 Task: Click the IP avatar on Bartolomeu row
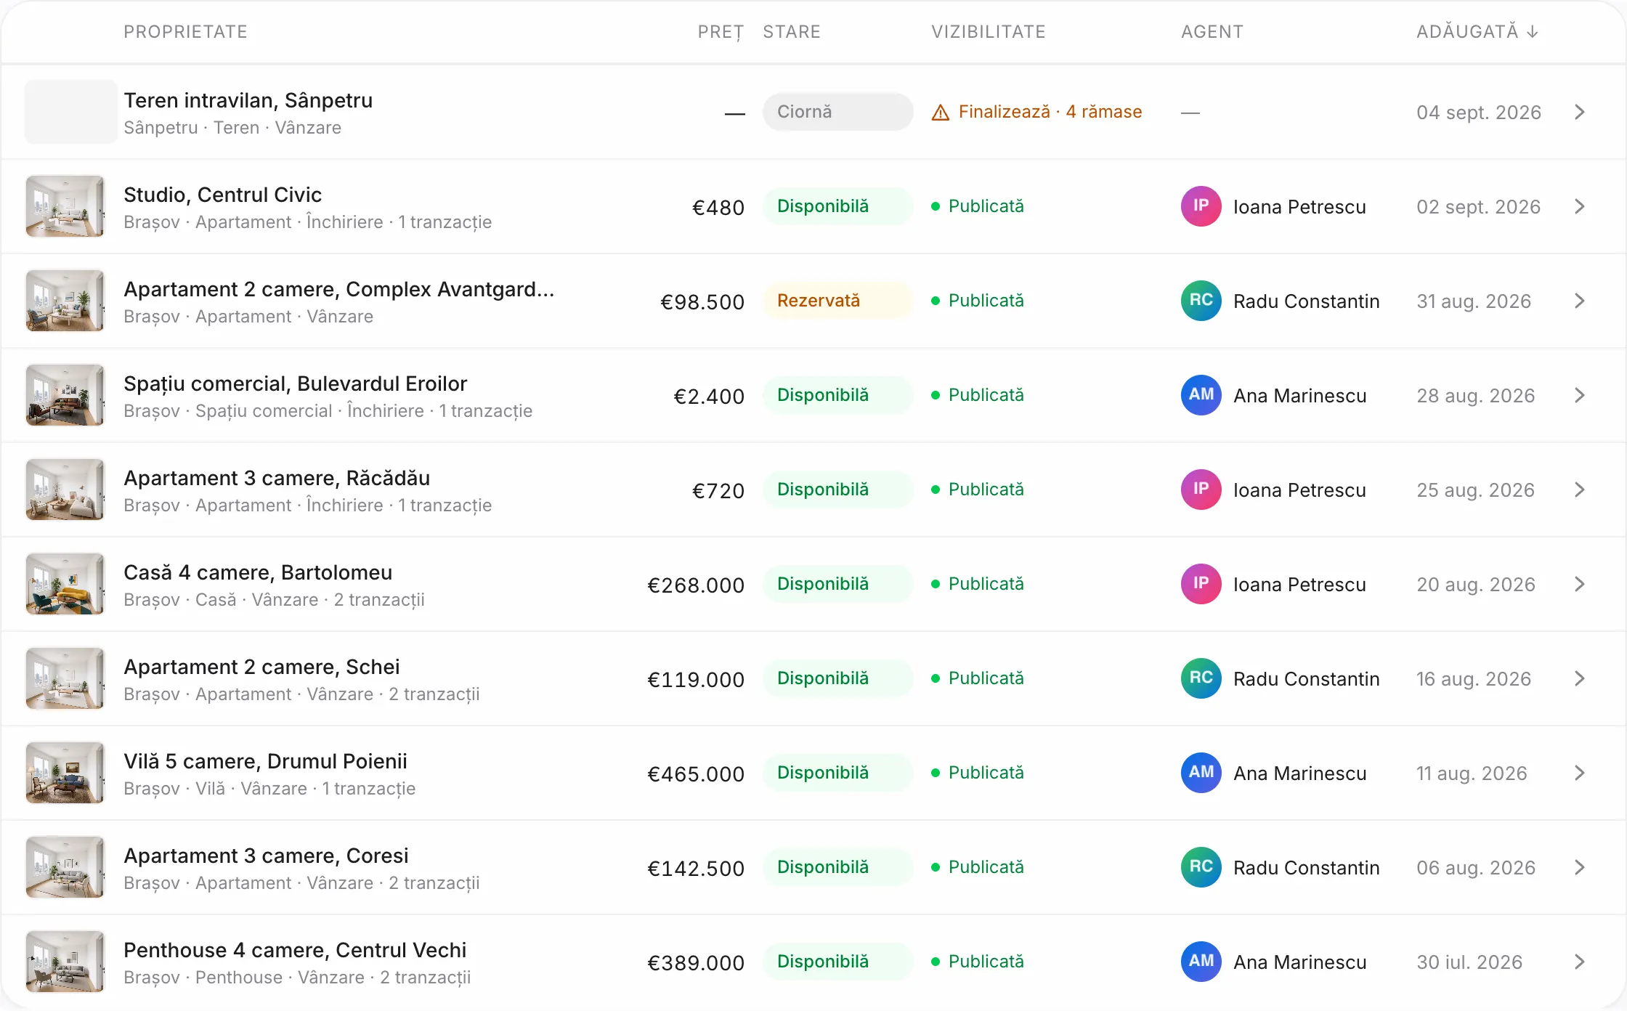[1201, 584]
